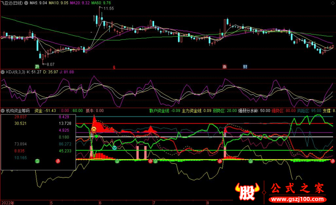336x205 pixels.
Task: Click the green 空 marker below the teal chevron badge
Action: [117, 161]
